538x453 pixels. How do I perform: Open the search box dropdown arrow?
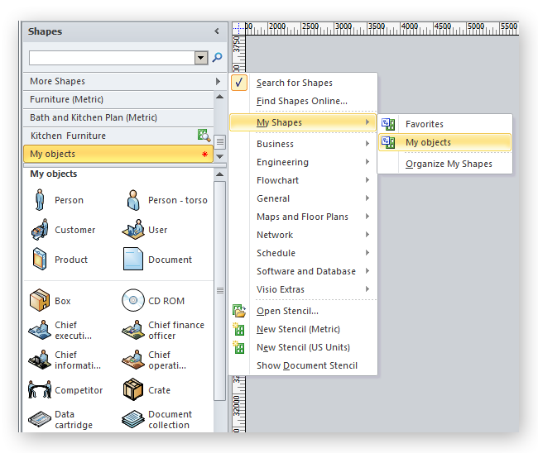pos(201,58)
